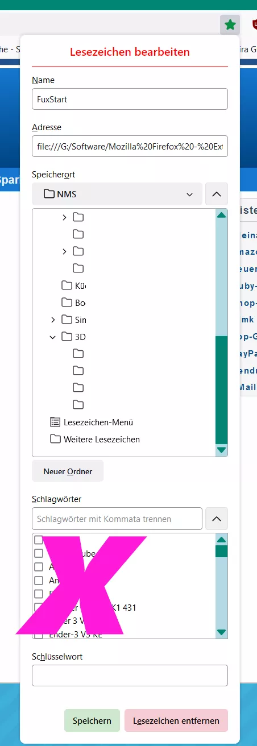Click the Neuer Ordner button

coord(68,471)
